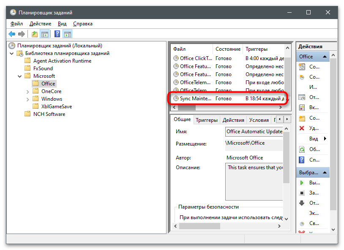The image size is (344, 250).
Task: Click the green refresh Об... icon
Action: [x=302, y=150]
